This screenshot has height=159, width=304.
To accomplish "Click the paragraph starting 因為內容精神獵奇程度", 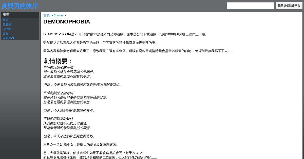I will [138, 51].
